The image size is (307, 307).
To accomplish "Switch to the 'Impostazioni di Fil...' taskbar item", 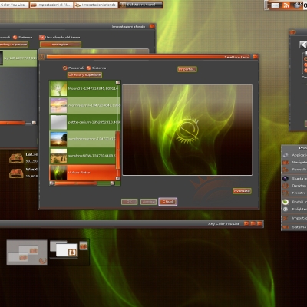I will point(51,5).
